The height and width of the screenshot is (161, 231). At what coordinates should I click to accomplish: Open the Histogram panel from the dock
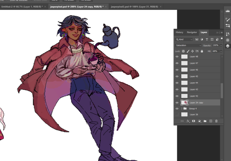click(x=228, y=11)
